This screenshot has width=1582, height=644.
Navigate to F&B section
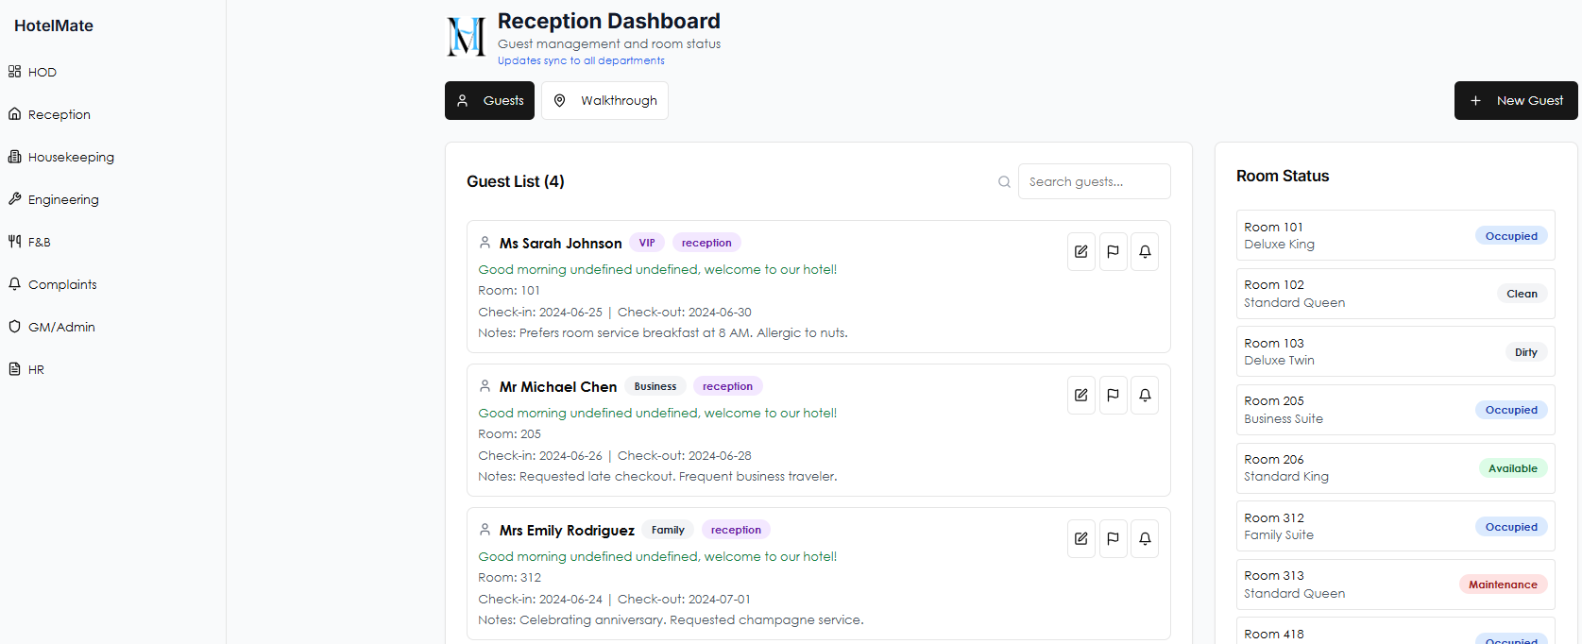[30, 242]
